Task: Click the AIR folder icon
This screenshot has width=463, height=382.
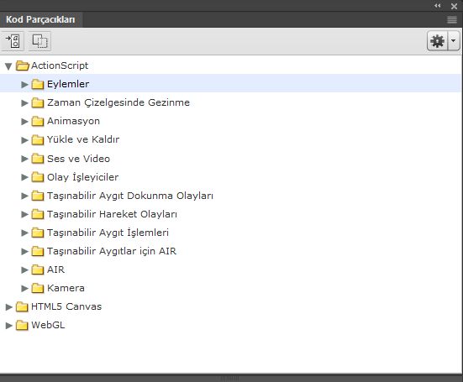Action: pos(38,269)
